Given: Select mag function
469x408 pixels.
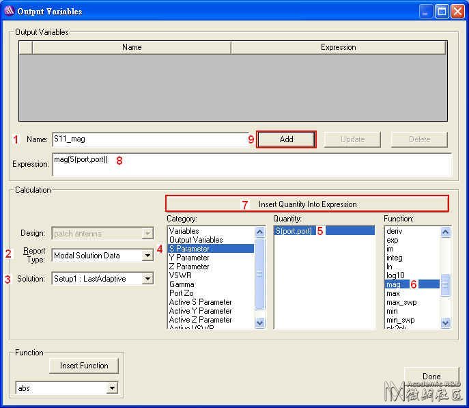Looking at the screenshot, I should (x=412, y=284).
